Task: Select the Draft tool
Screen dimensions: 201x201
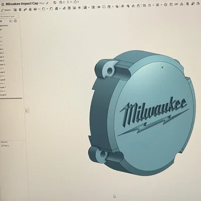Action: coord(56,9)
